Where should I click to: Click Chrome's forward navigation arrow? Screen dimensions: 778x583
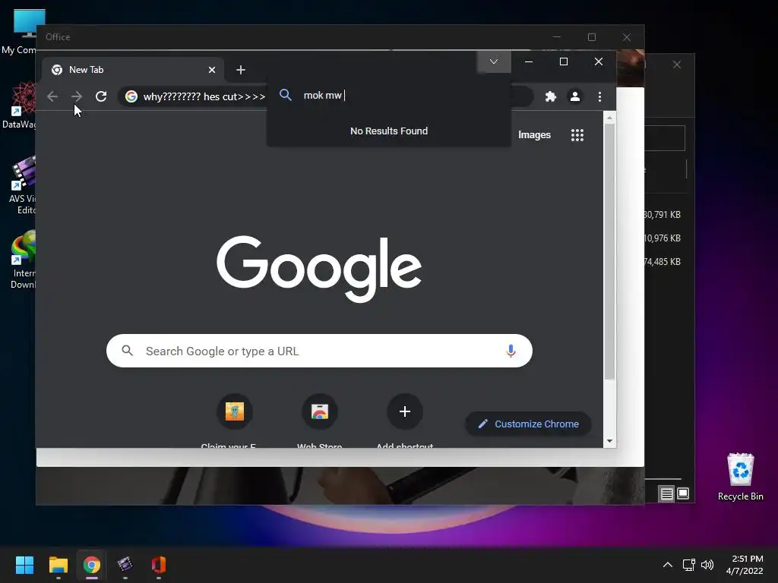pos(77,96)
